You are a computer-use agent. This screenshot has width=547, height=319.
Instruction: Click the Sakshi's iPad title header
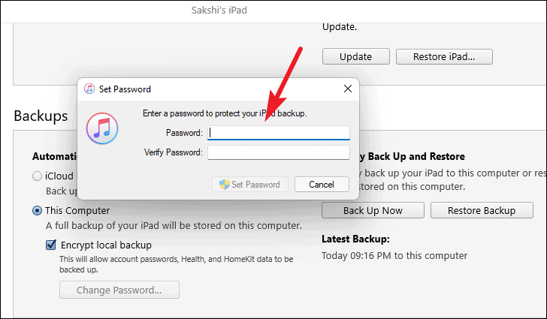[x=219, y=10]
